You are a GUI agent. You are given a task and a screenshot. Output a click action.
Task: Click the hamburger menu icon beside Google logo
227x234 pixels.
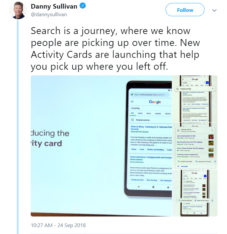point(132,102)
